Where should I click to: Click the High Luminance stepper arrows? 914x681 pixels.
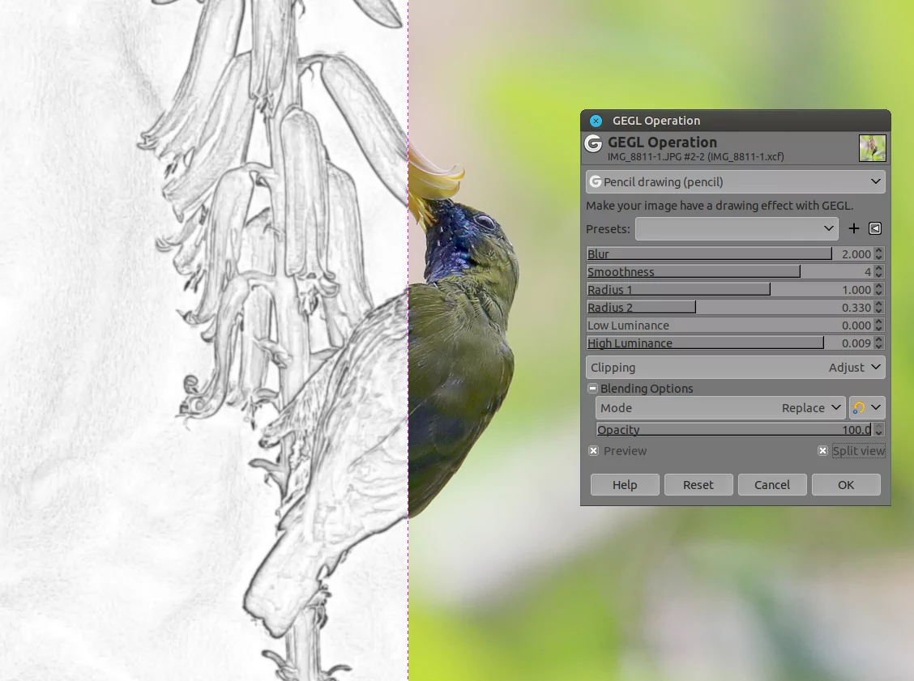coord(879,343)
